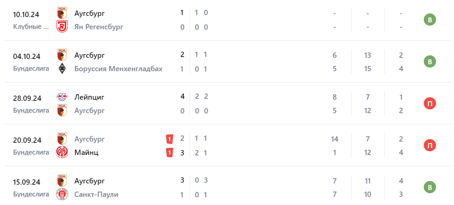Click the green win badge for 10.10.24
The image size is (454, 205).
click(x=429, y=20)
